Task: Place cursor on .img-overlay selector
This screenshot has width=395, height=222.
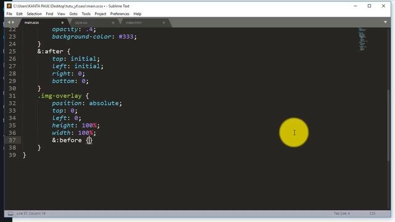Action: point(60,96)
